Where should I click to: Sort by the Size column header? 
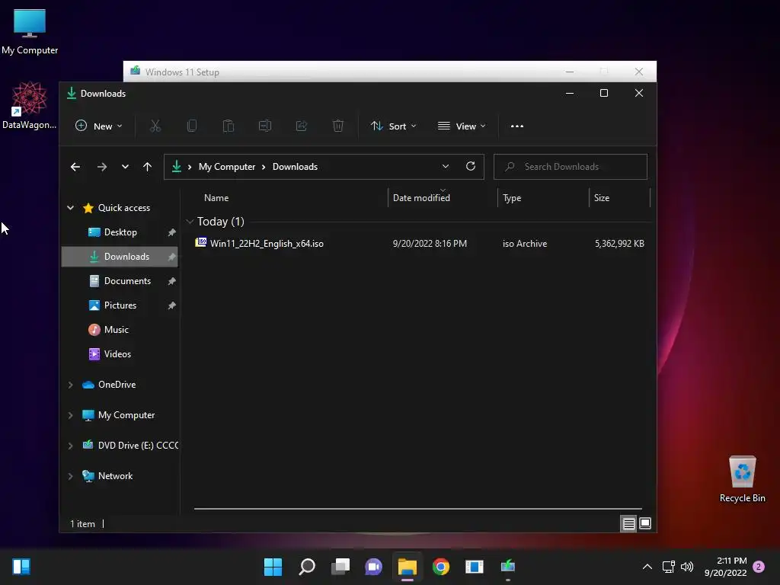(x=620, y=197)
